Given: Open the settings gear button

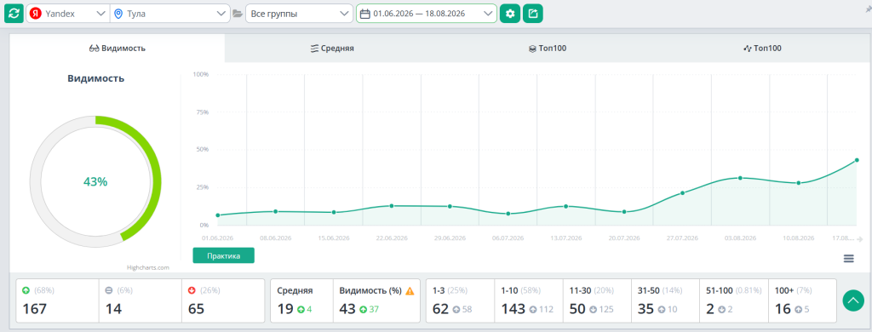Looking at the screenshot, I should point(509,14).
